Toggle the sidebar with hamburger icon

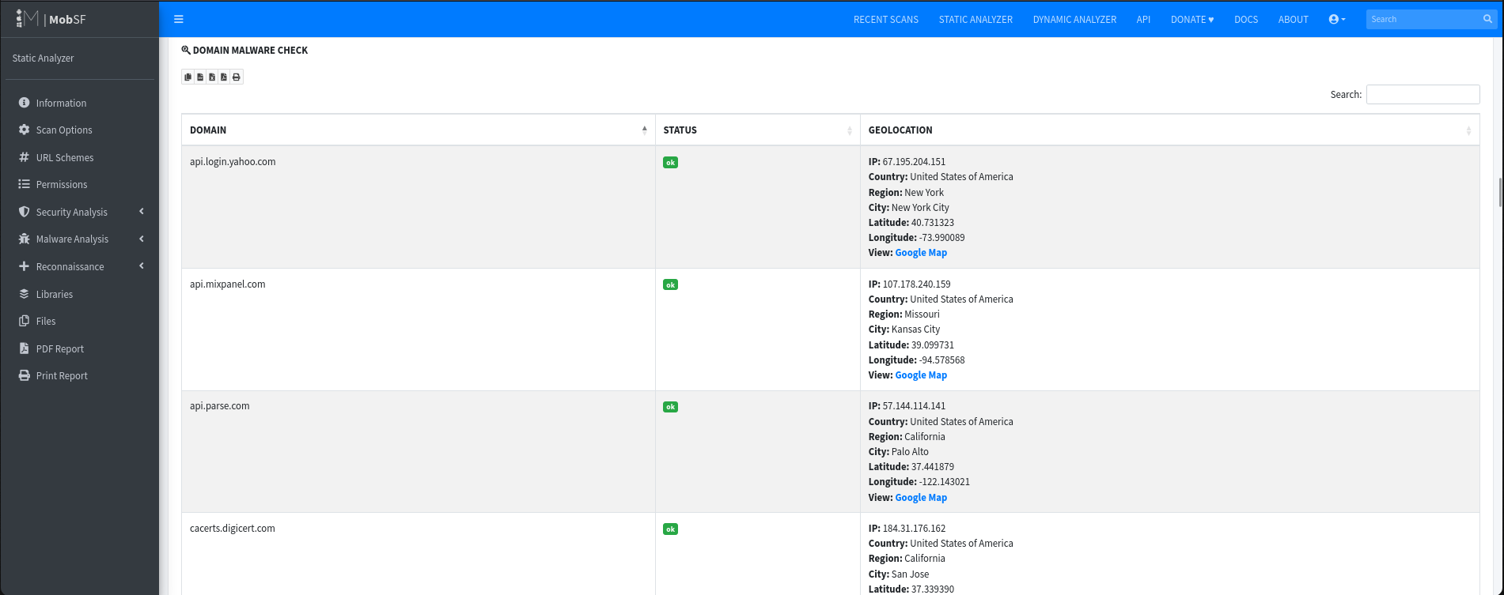point(179,19)
